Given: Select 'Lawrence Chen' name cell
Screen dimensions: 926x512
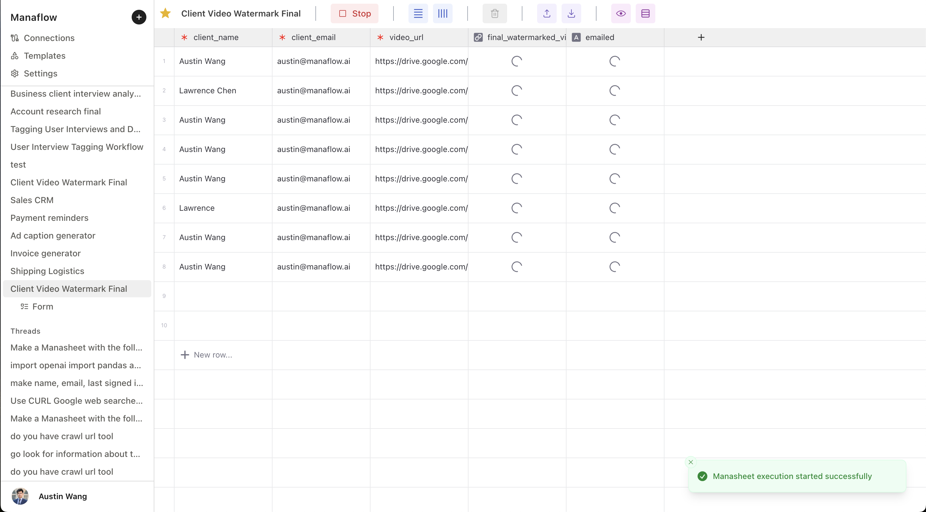Looking at the screenshot, I should (x=223, y=91).
